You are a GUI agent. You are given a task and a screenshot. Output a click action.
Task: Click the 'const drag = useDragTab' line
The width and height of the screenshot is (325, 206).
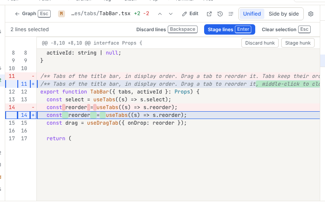[x=178, y=123]
